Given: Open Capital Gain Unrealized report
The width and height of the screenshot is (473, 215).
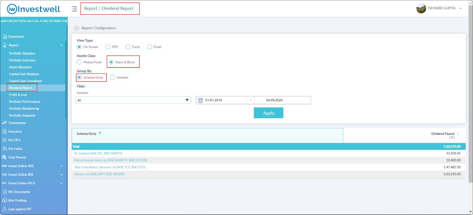Looking at the screenshot, I should point(25,81).
